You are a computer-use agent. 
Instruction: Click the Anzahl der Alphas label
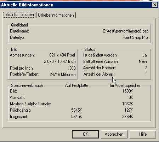99,74
